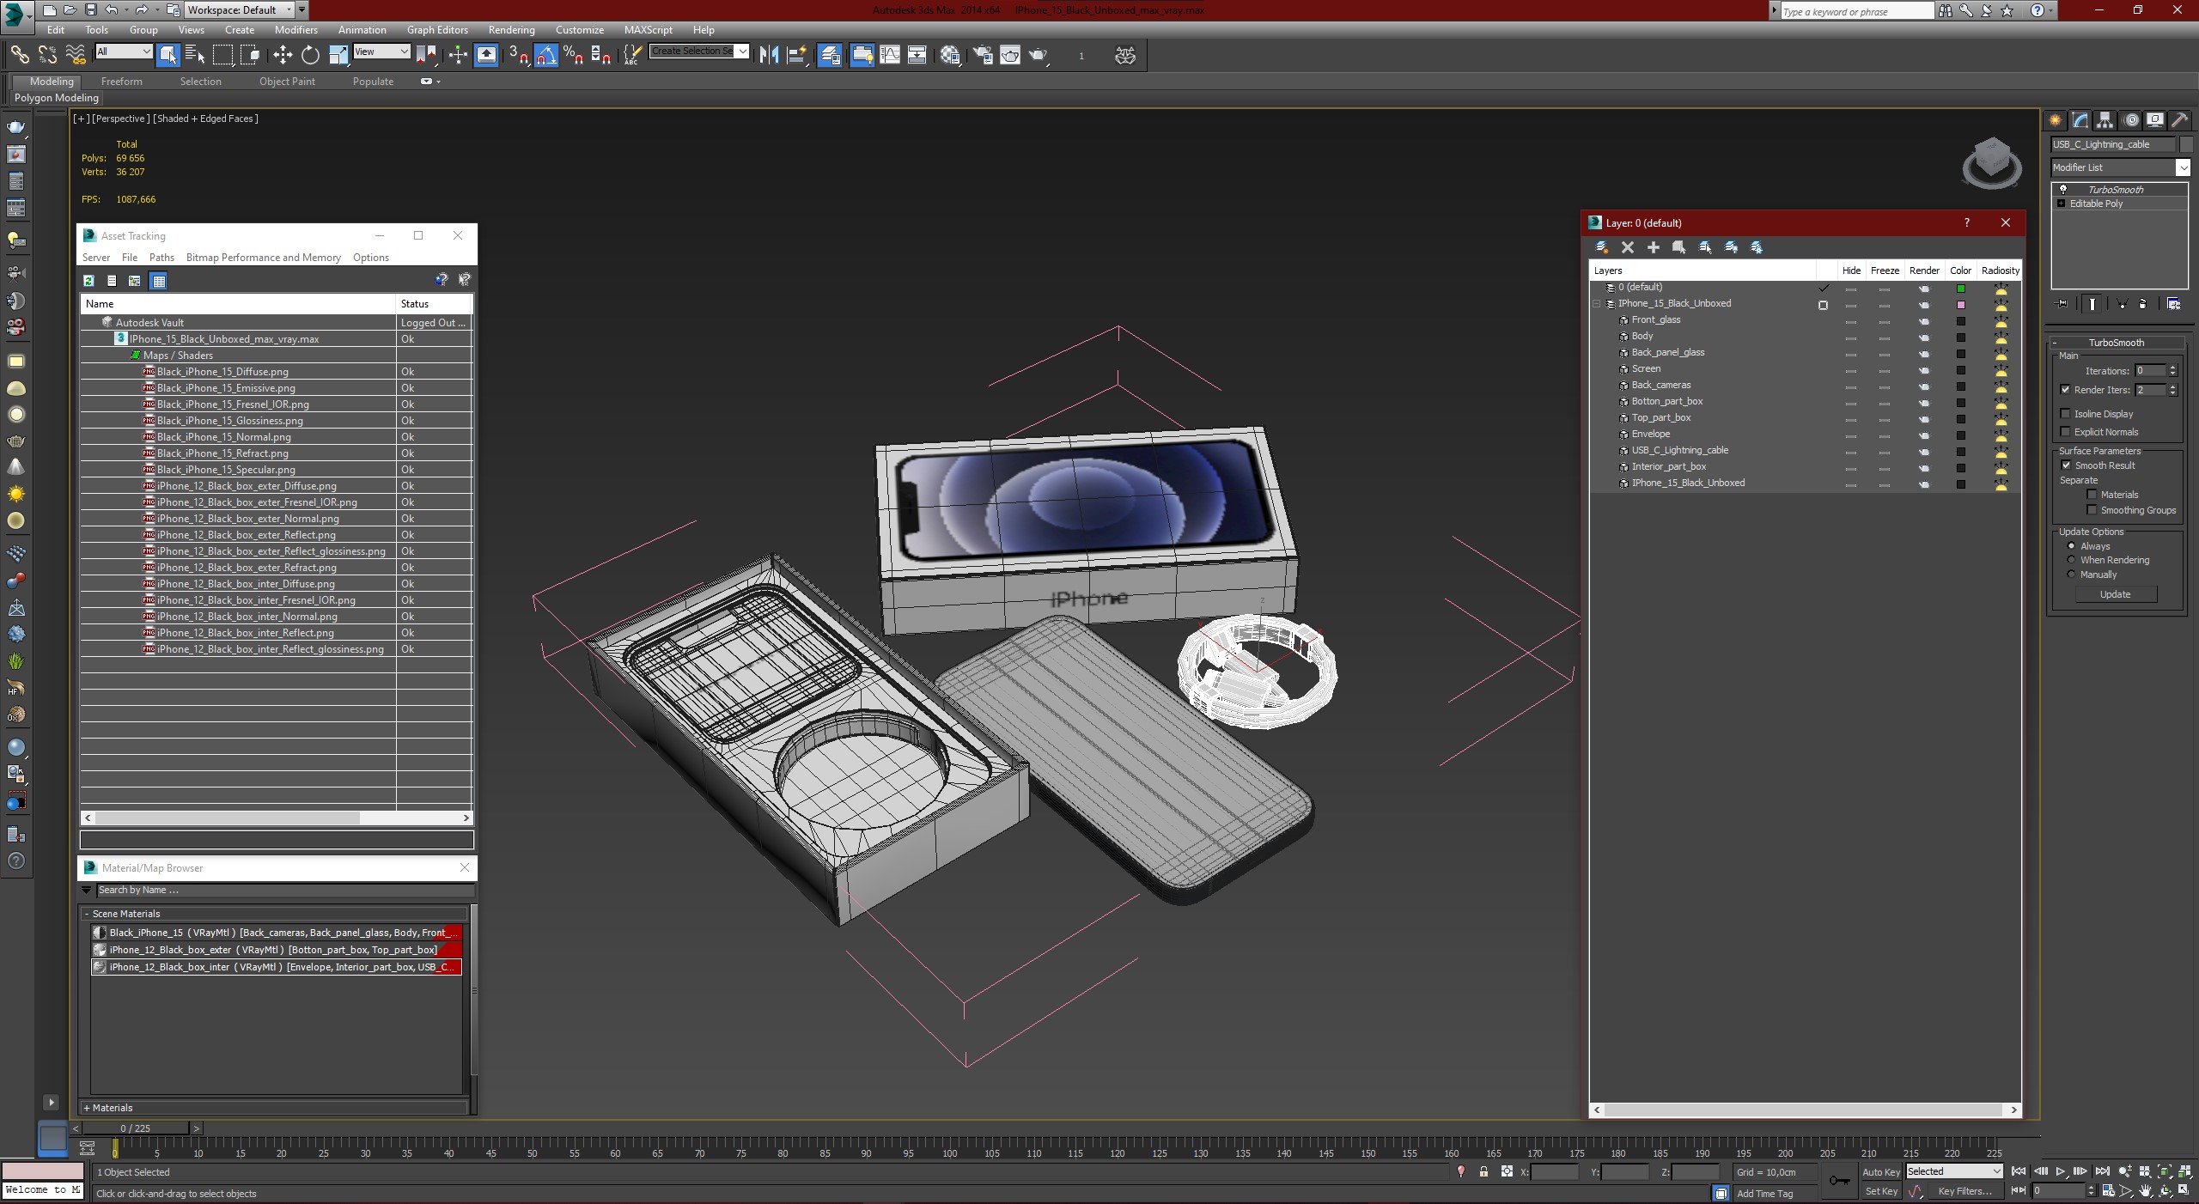Select the Rotate tool in toolbar
The image size is (2199, 1204).
point(310,55)
